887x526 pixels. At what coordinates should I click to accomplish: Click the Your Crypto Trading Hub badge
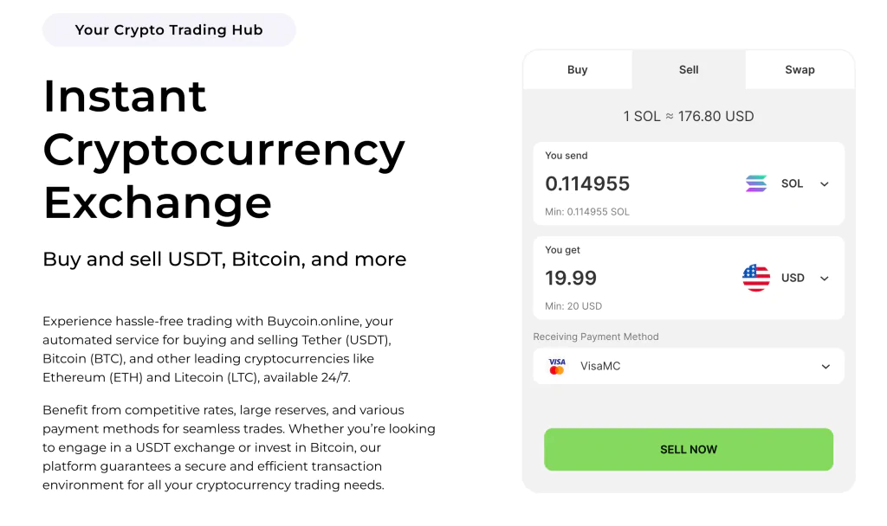[x=169, y=30]
